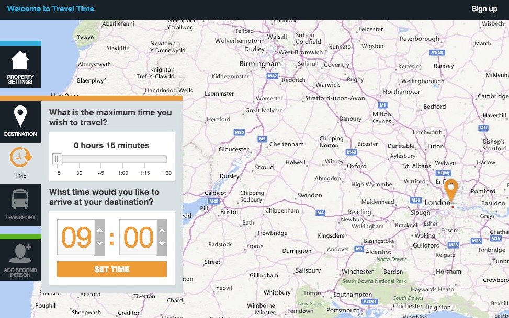
Task: Click the 09 hour field
Action: (76, 237)
